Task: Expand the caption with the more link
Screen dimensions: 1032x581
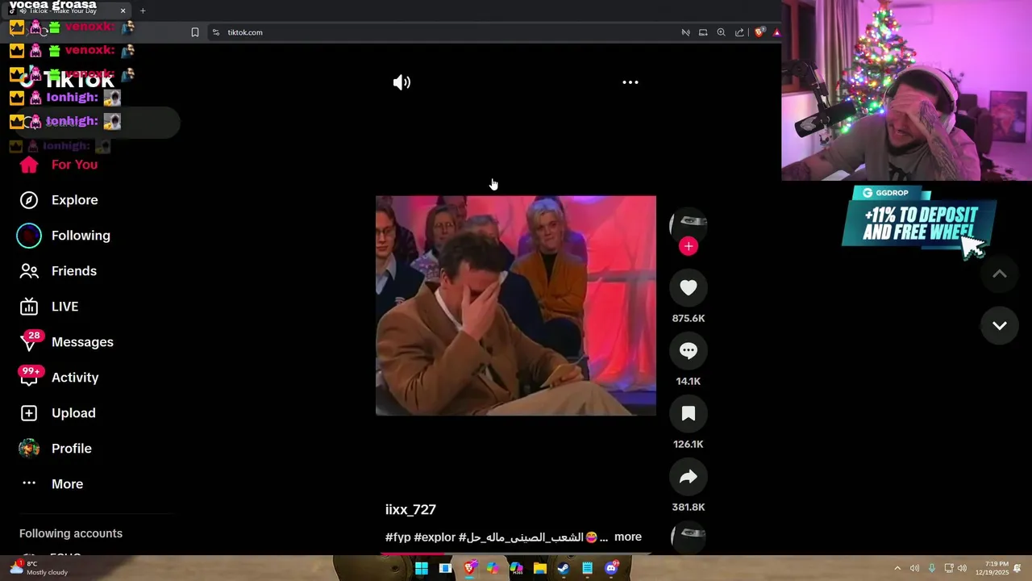Action: click(628, 537)
